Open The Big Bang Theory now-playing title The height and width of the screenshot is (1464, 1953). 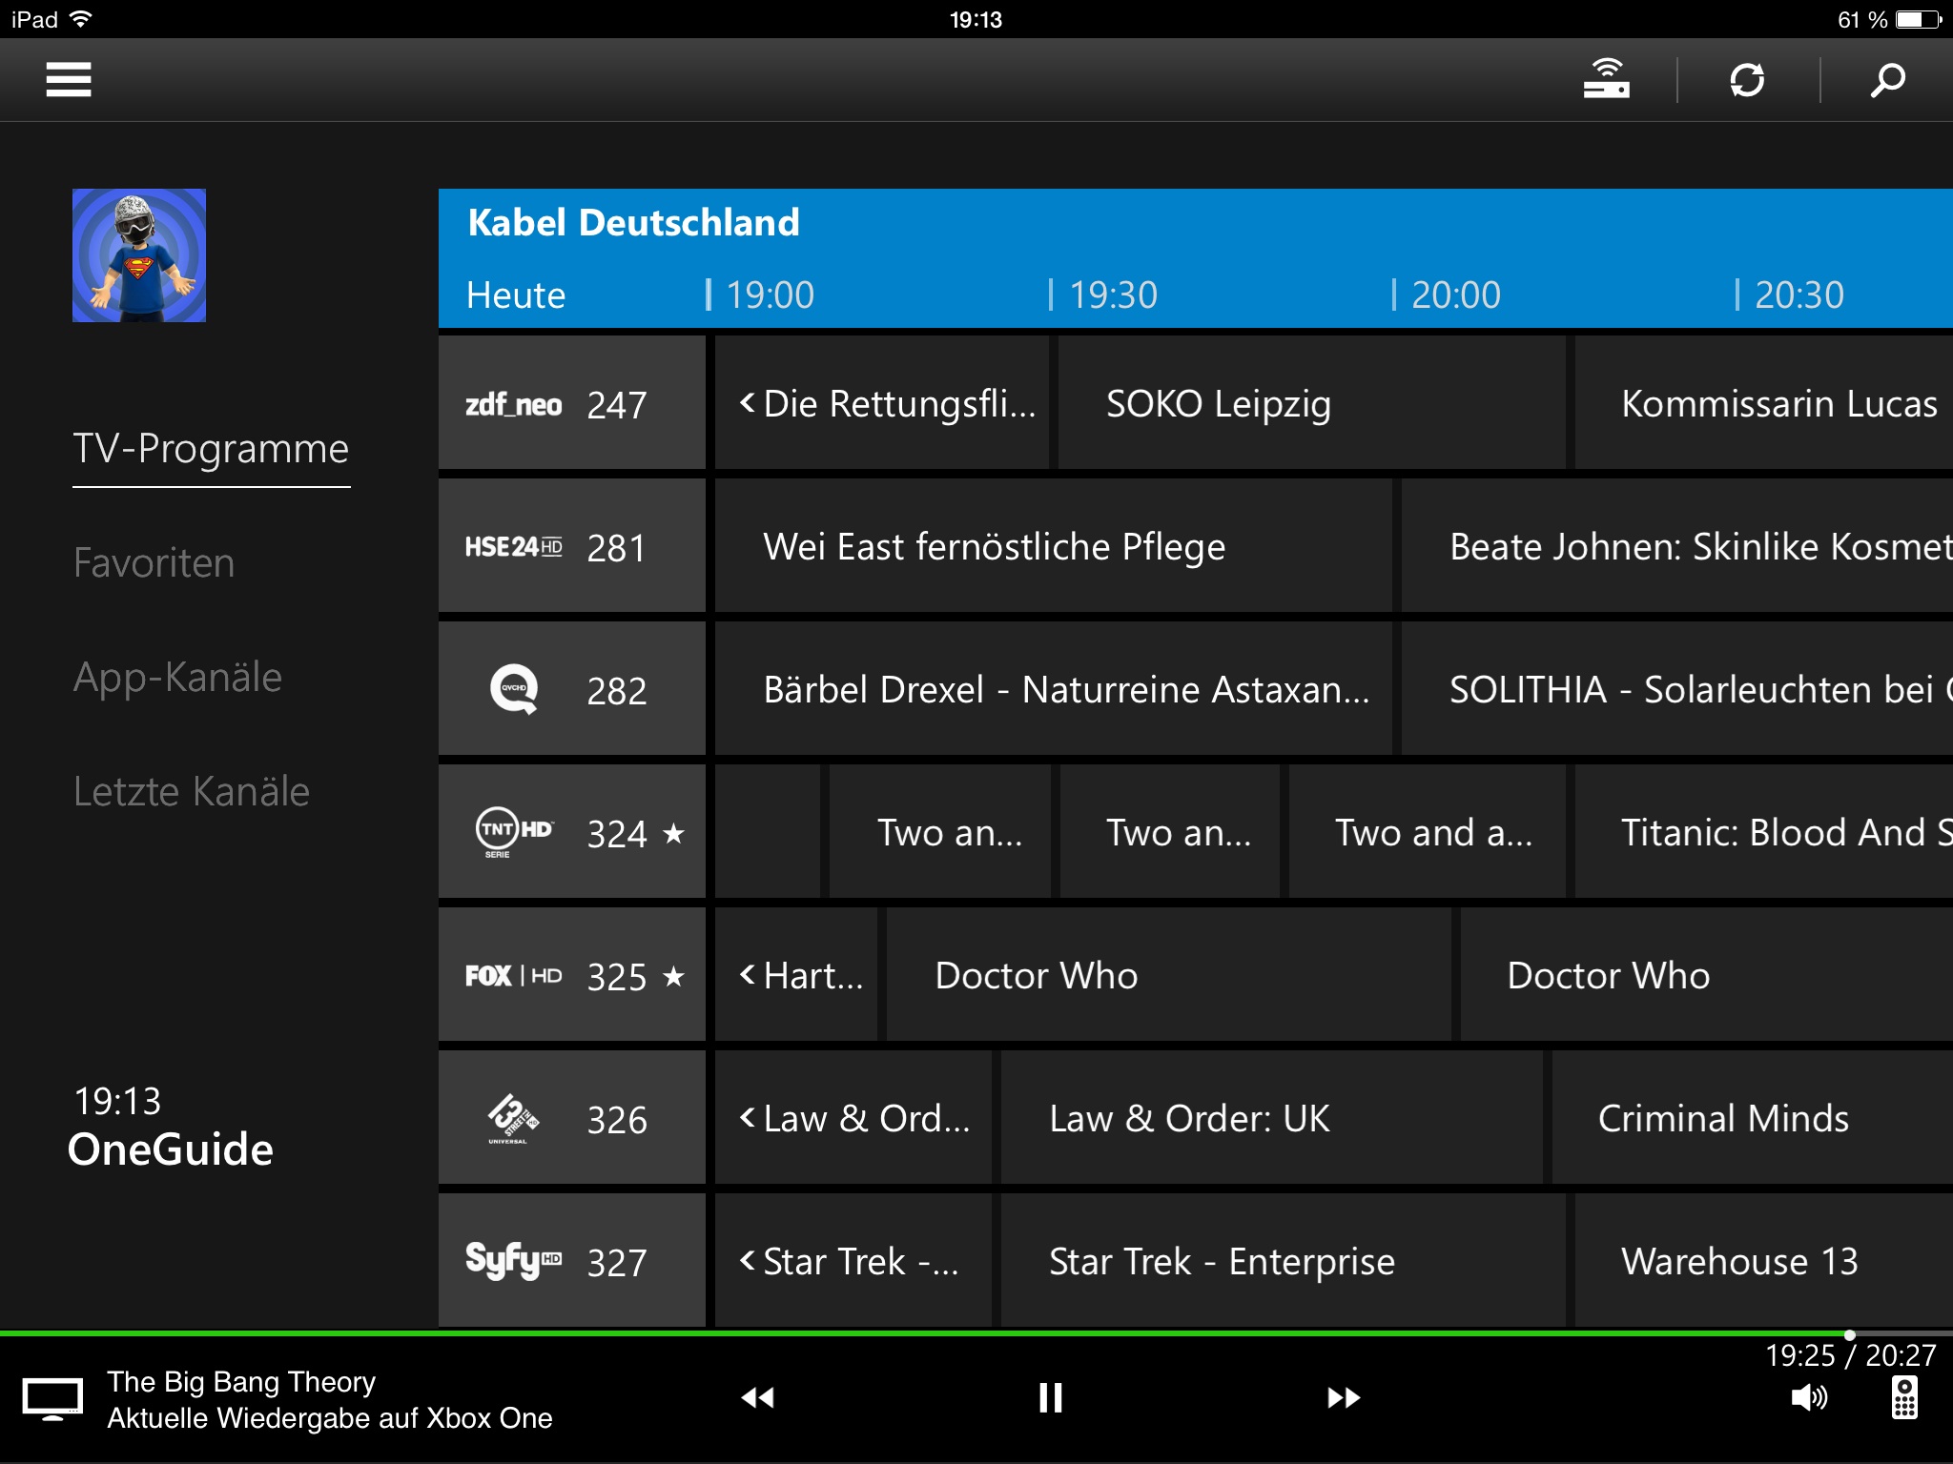241,1382
